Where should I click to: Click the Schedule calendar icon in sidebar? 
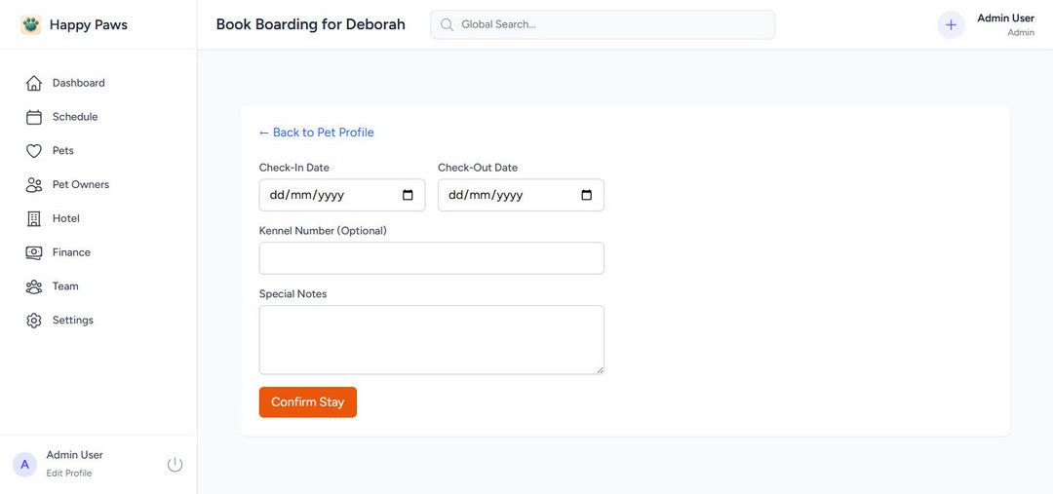34,117
